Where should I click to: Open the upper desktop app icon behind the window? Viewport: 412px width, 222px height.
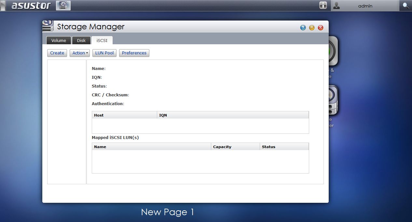tap(334, 51)
